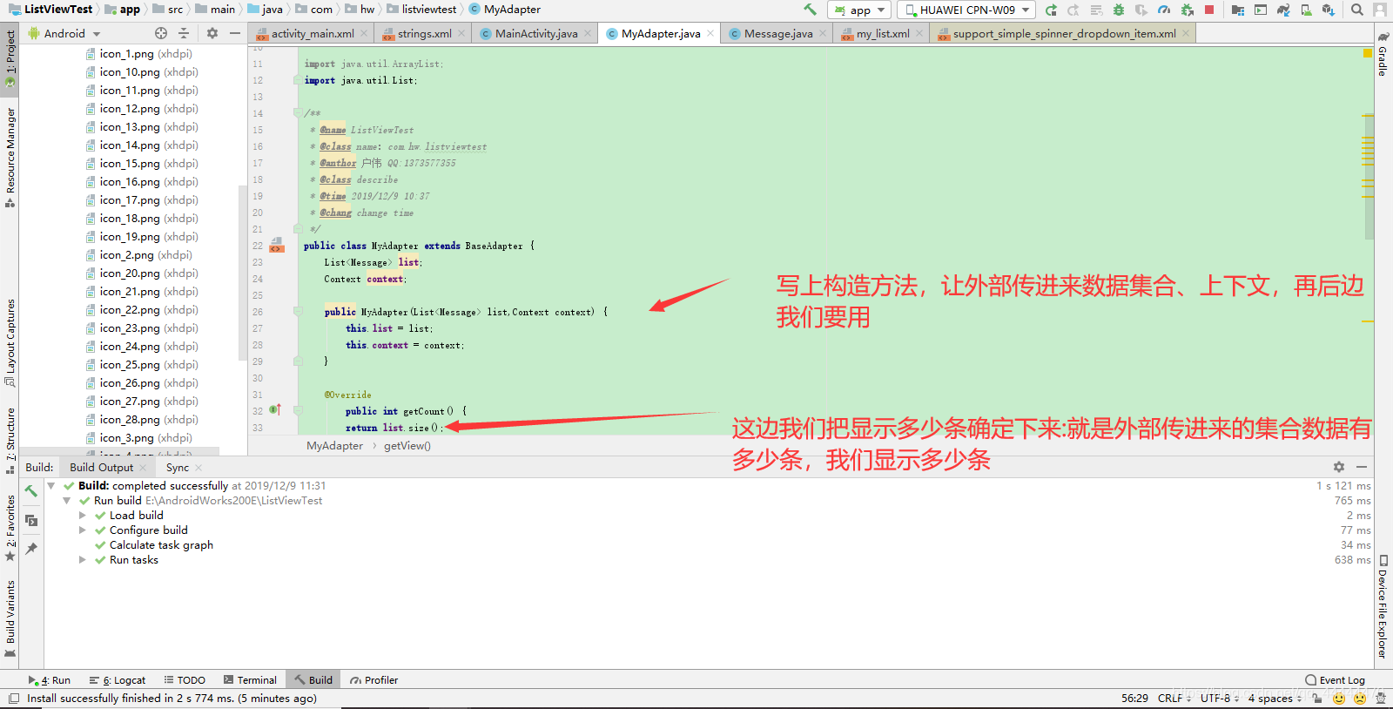This screenshot has height=709, width=1393.
Task: Click the Make Project hammer icon in top toolbar
Action: point(811,10)
